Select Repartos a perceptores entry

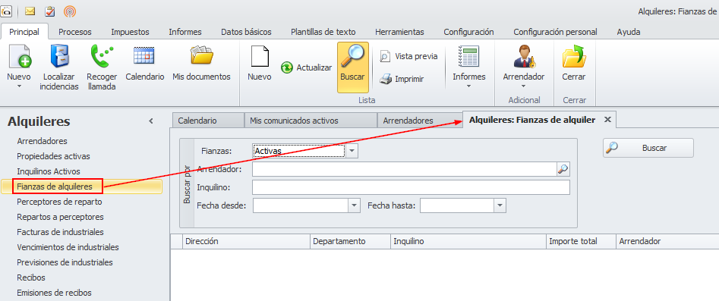[x=60, y=217]
